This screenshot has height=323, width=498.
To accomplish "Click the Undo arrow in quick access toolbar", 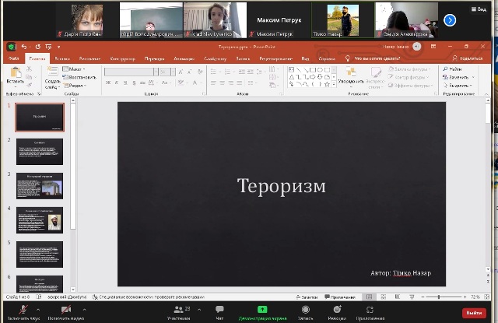I will tap(24, 47).
